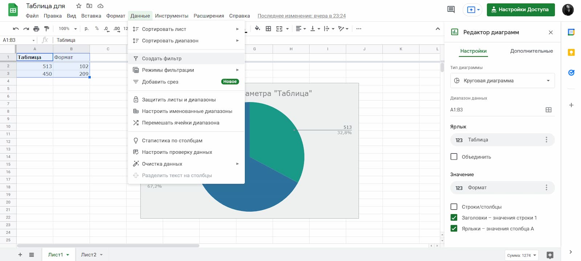Screen dimensions: 581x261
Task: Open the 100% zoom dropdown
Action: [68, 29]
